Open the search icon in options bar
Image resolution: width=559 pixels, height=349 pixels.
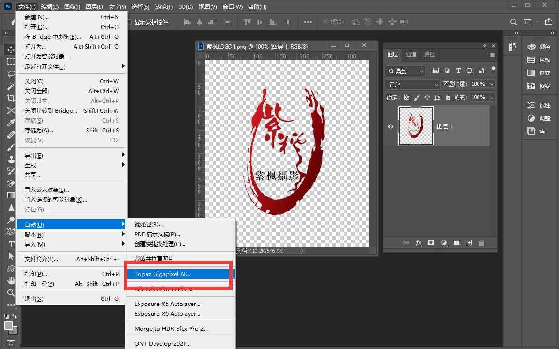pos(514,22)
